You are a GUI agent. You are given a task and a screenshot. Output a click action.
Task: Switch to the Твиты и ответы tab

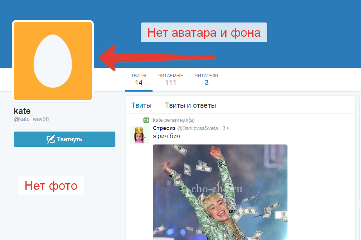(x=190, y=105)
